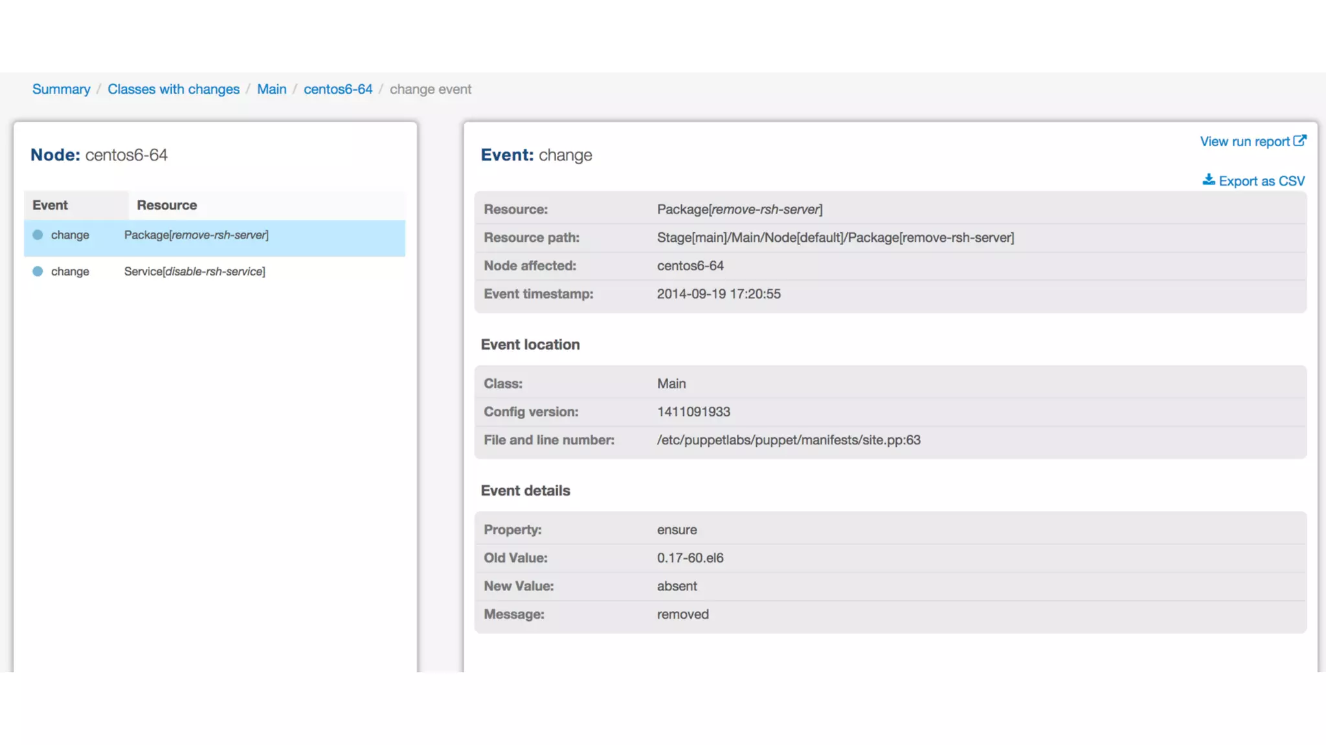Select the Package[remove-rsh-server] change event row
This screenshot has height=745, width=1326.
click(196, 235)
